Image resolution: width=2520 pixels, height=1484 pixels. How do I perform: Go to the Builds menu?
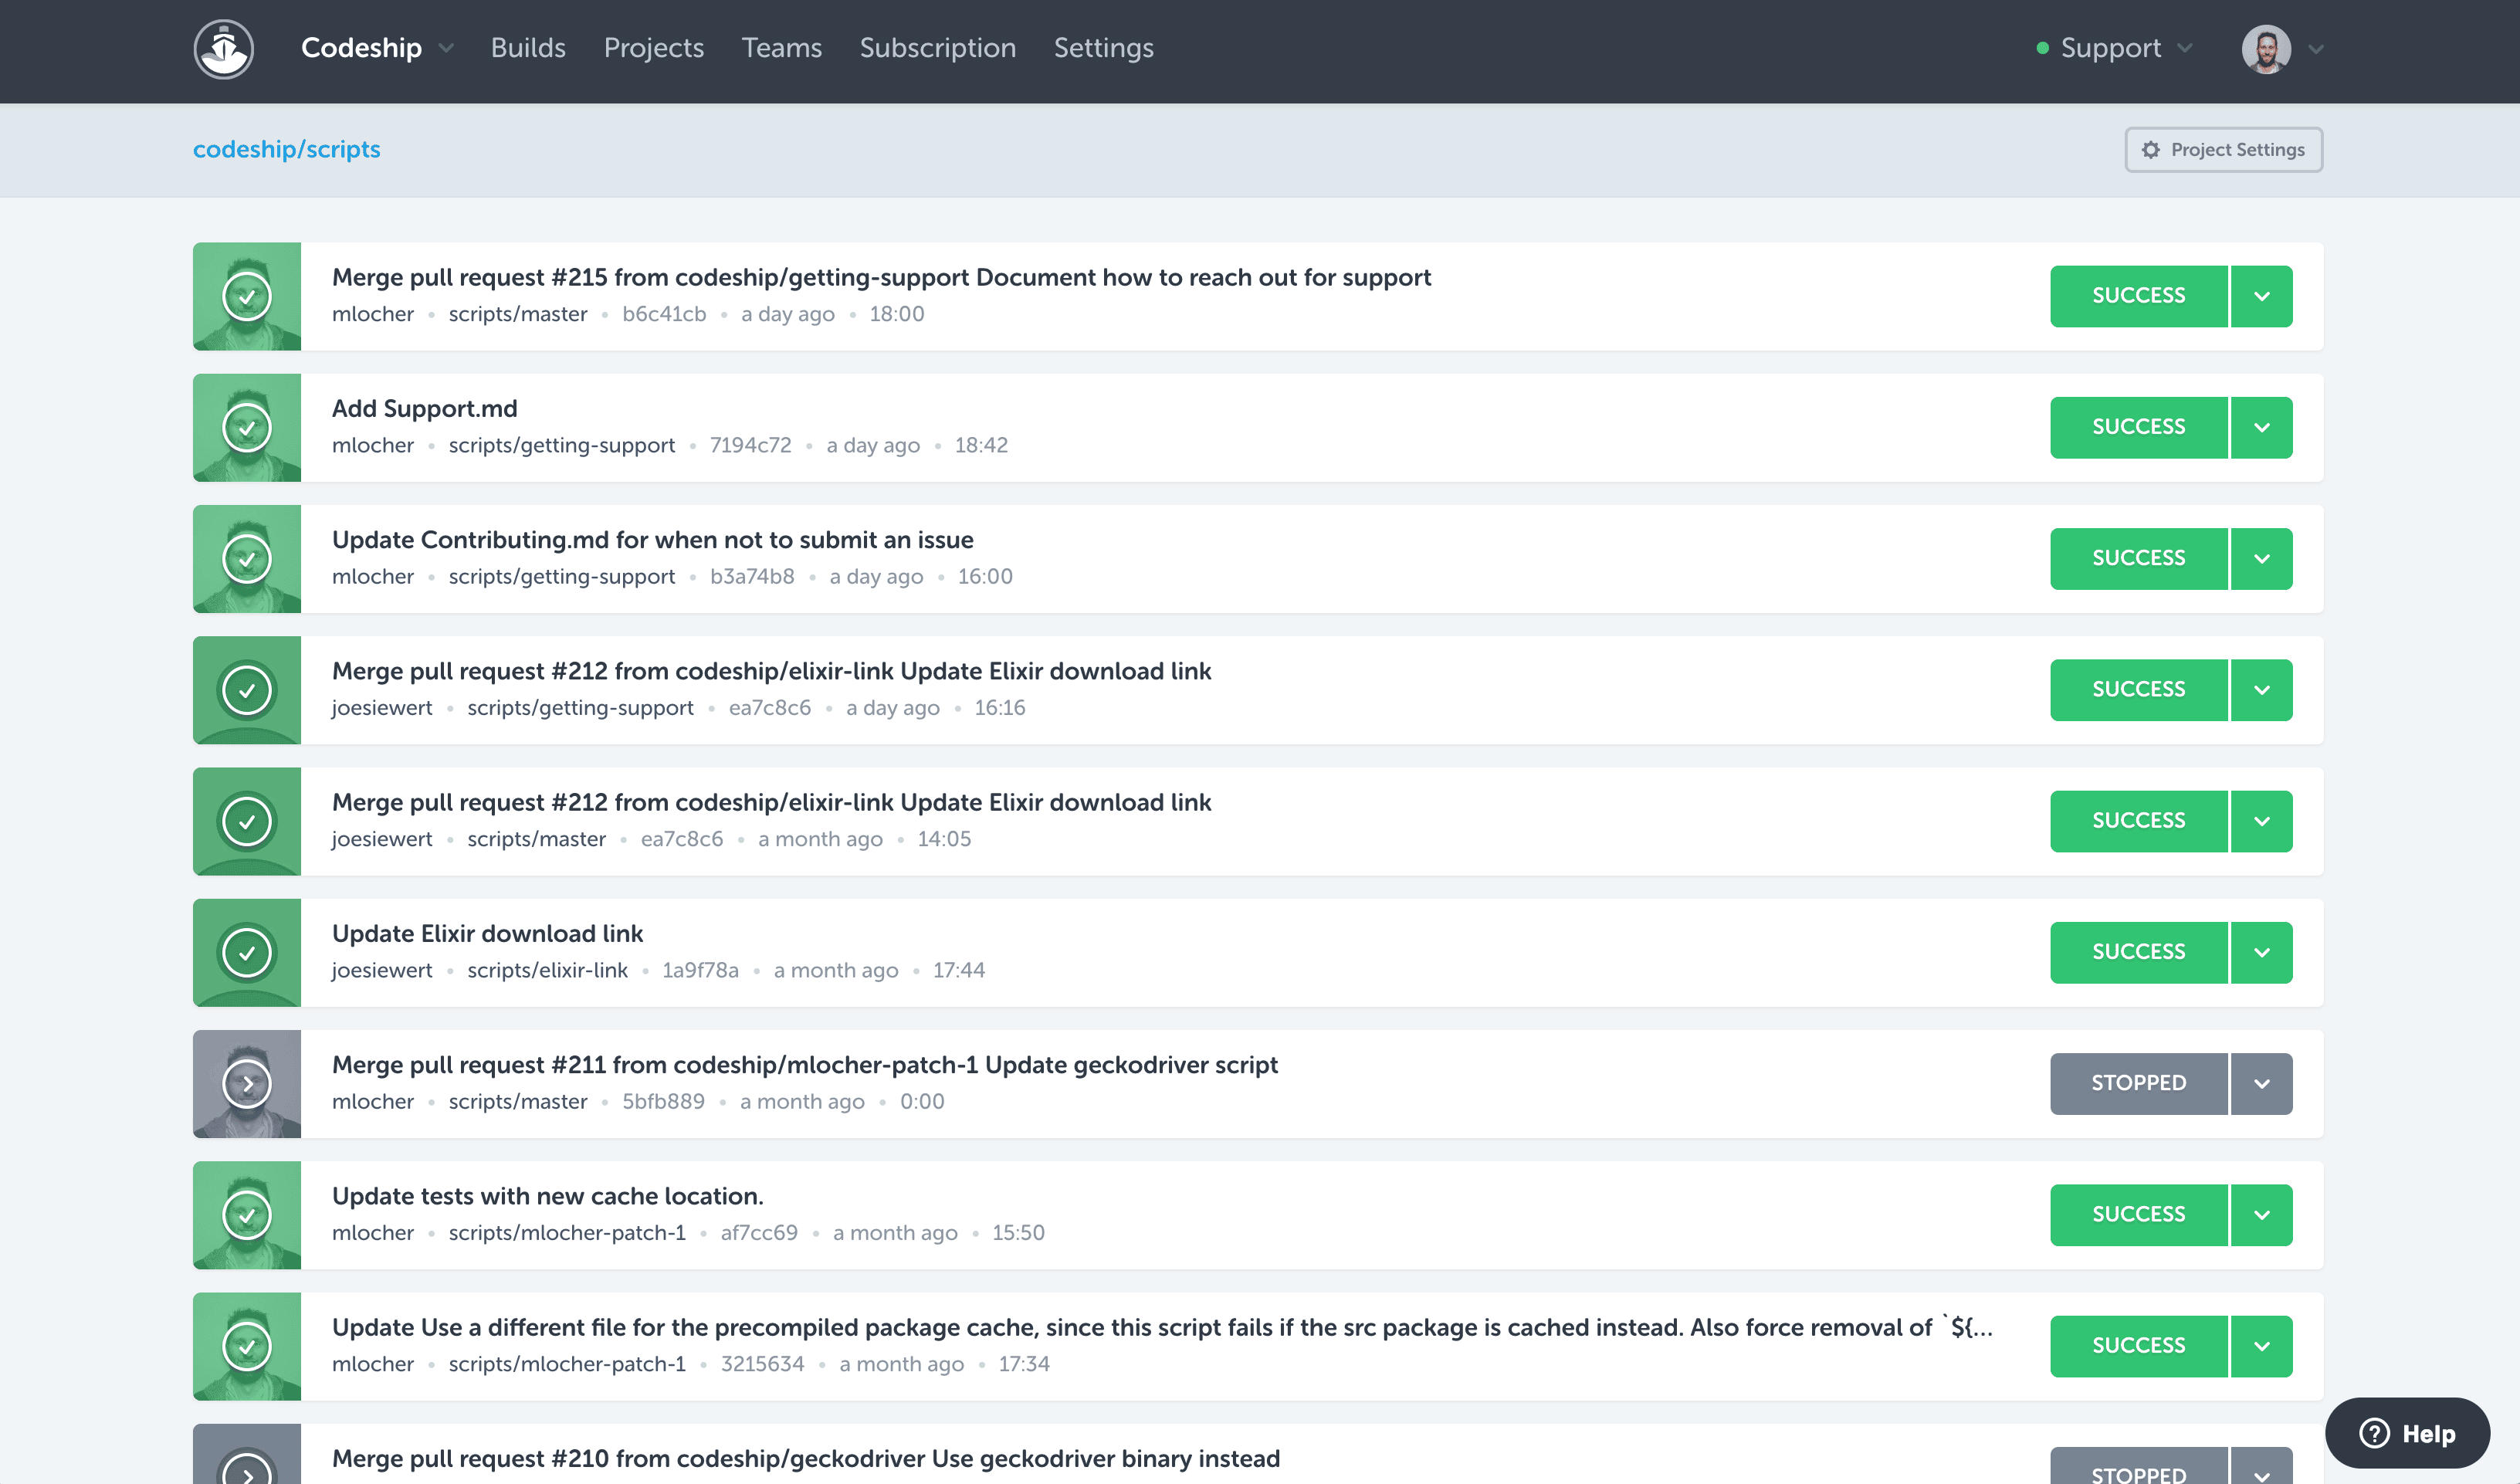pyautogui.click(x=527, y=48)
